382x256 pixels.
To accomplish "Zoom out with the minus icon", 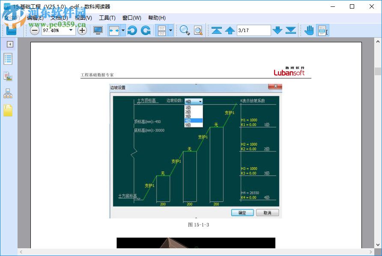I will click(34, 30).
